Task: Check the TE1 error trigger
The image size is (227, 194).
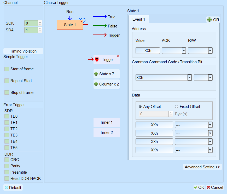Action: [7, 123]
